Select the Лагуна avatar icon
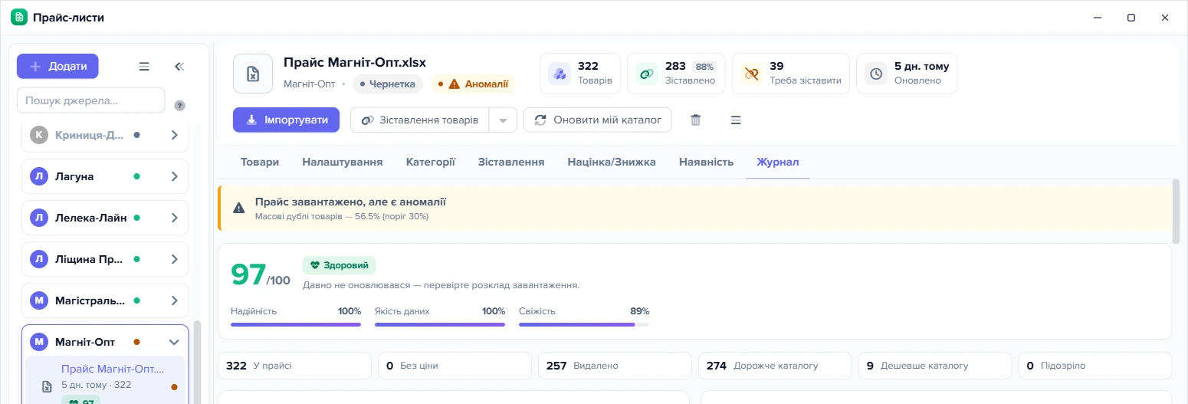The image size is (1188, 404). coord(39,176)
